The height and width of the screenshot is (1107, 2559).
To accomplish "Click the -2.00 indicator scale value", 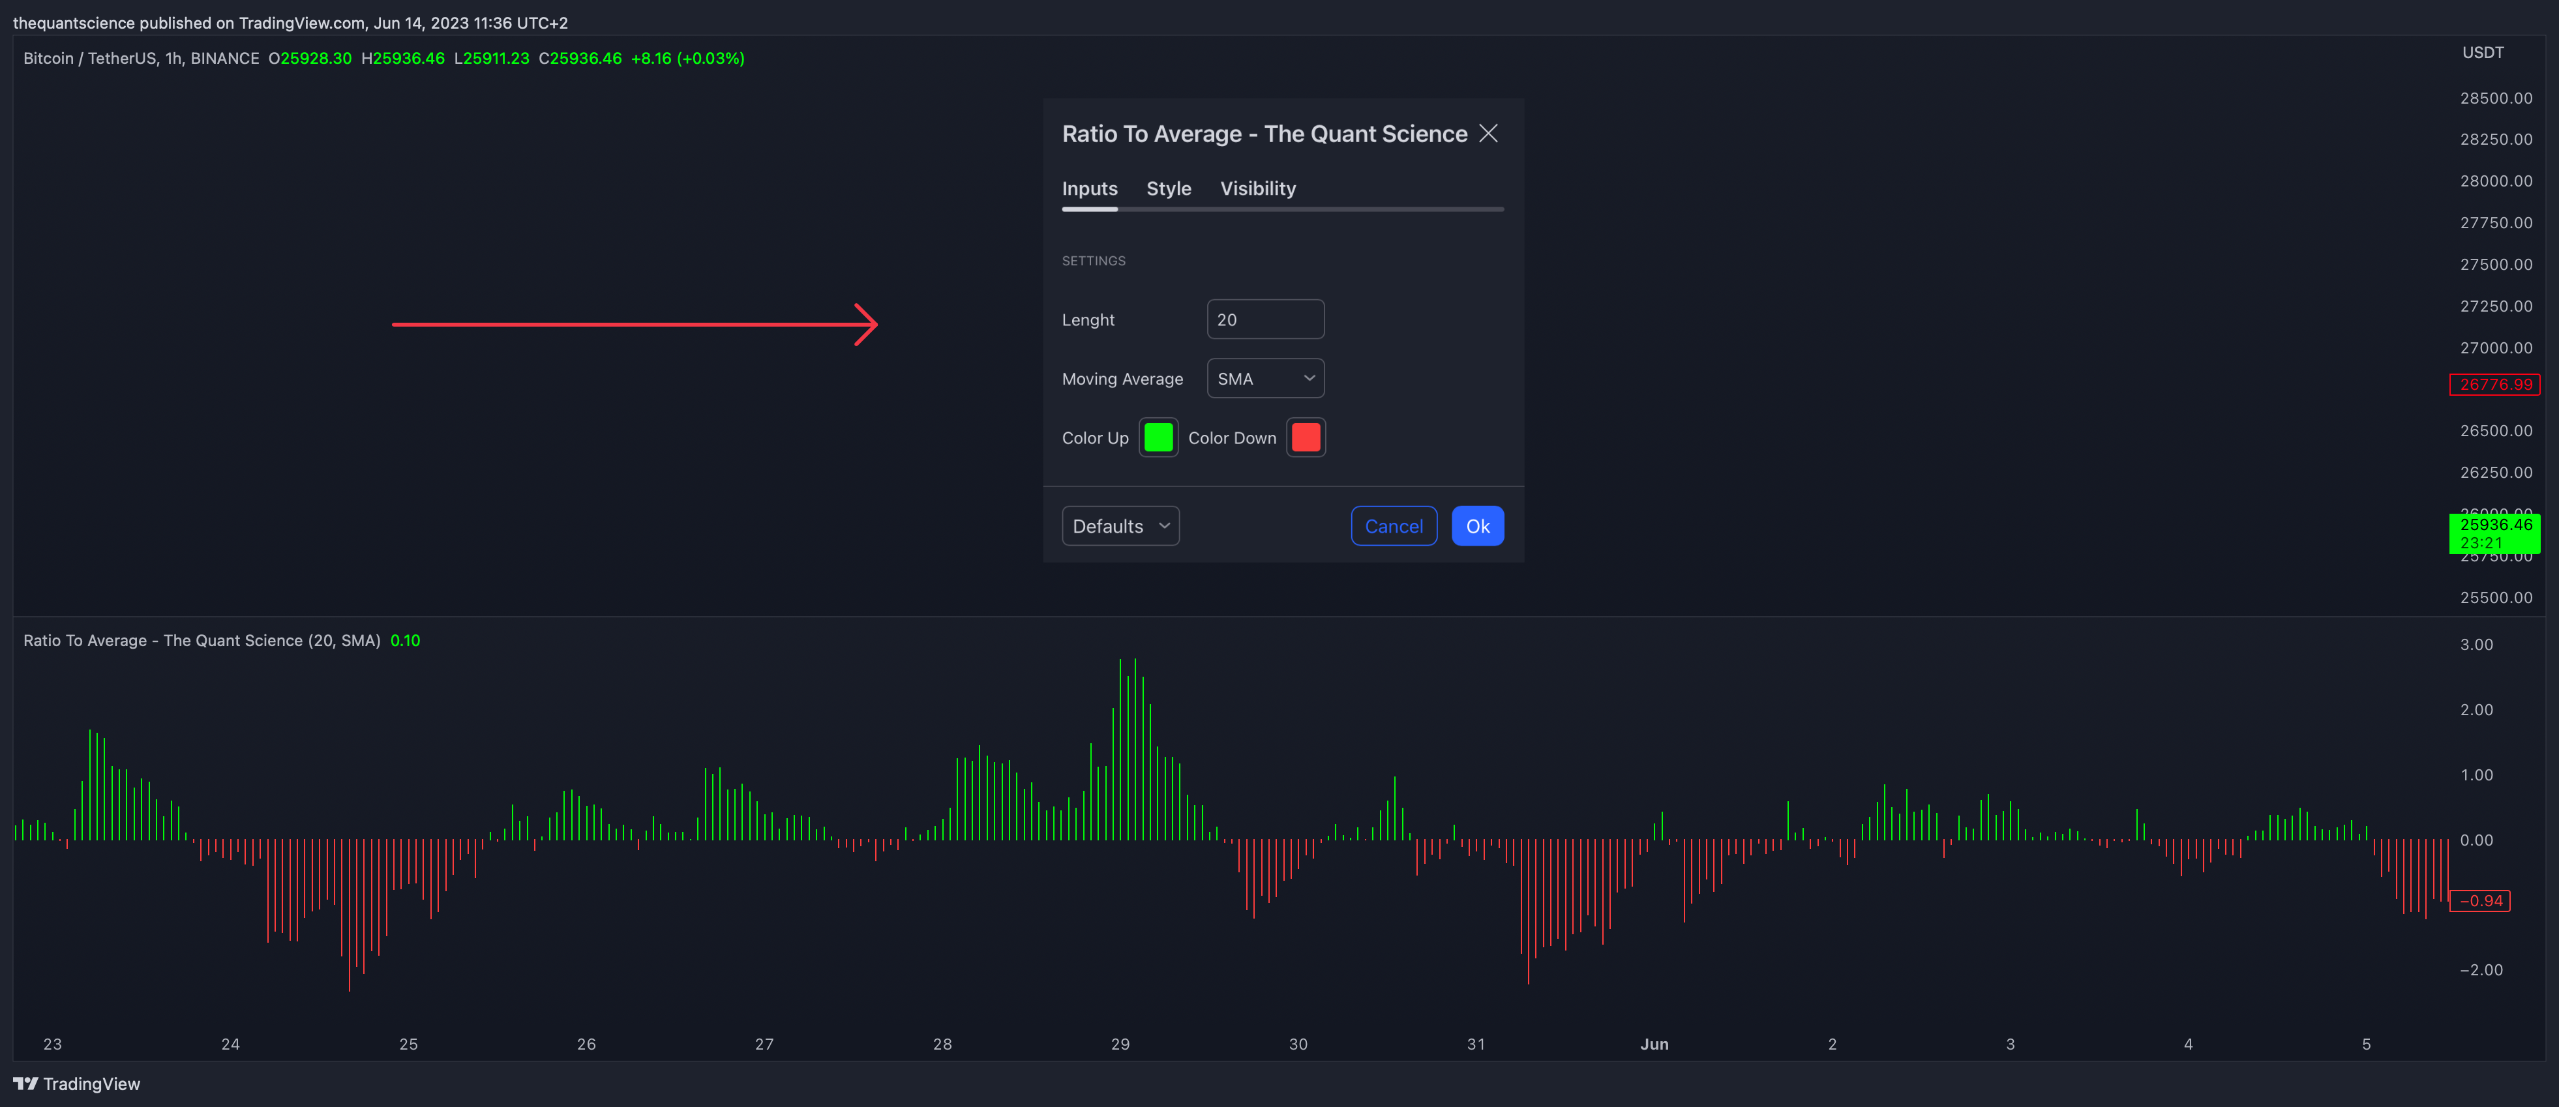I will (2481, 970).
